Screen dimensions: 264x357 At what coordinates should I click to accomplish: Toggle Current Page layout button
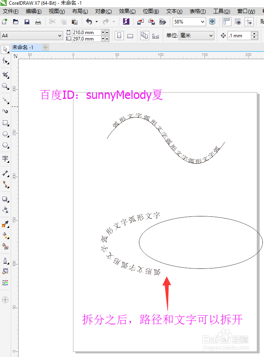point(156,36)
